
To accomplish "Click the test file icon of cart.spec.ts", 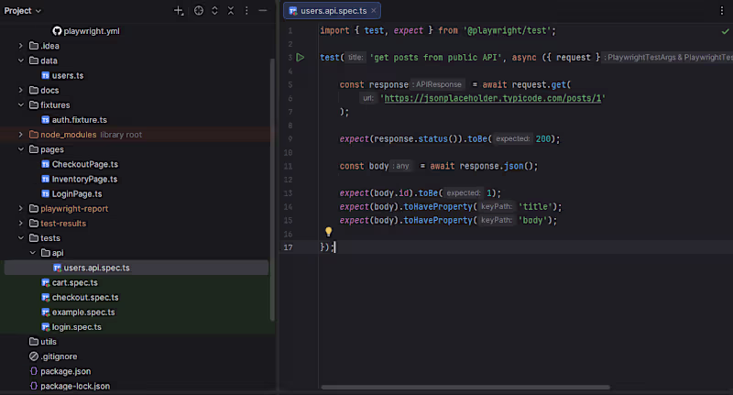I will click(45, 283).
